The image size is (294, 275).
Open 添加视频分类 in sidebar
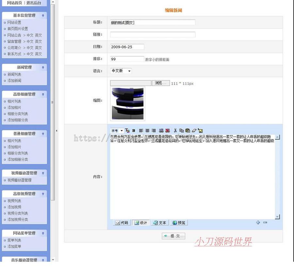18,220
